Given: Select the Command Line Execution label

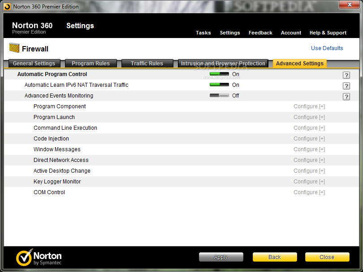Looking at the screenshot, I should 65,128.
